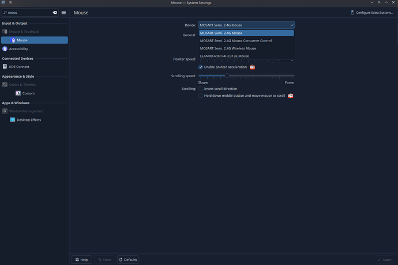Click the Configure Extra Buttons button
The width and height of the screenshot is (398, 265).
coord(371,12)
